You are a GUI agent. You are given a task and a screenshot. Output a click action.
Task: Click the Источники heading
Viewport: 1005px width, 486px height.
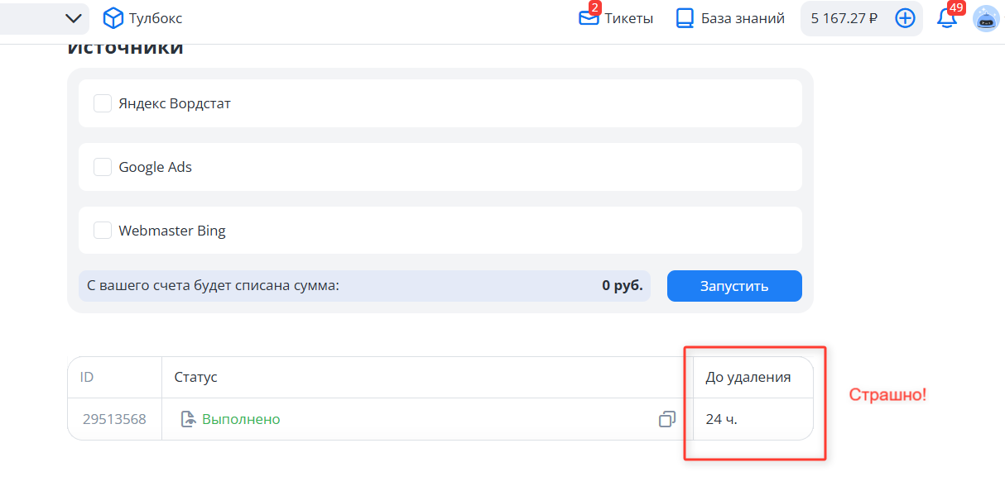click(x=125, y=48)
